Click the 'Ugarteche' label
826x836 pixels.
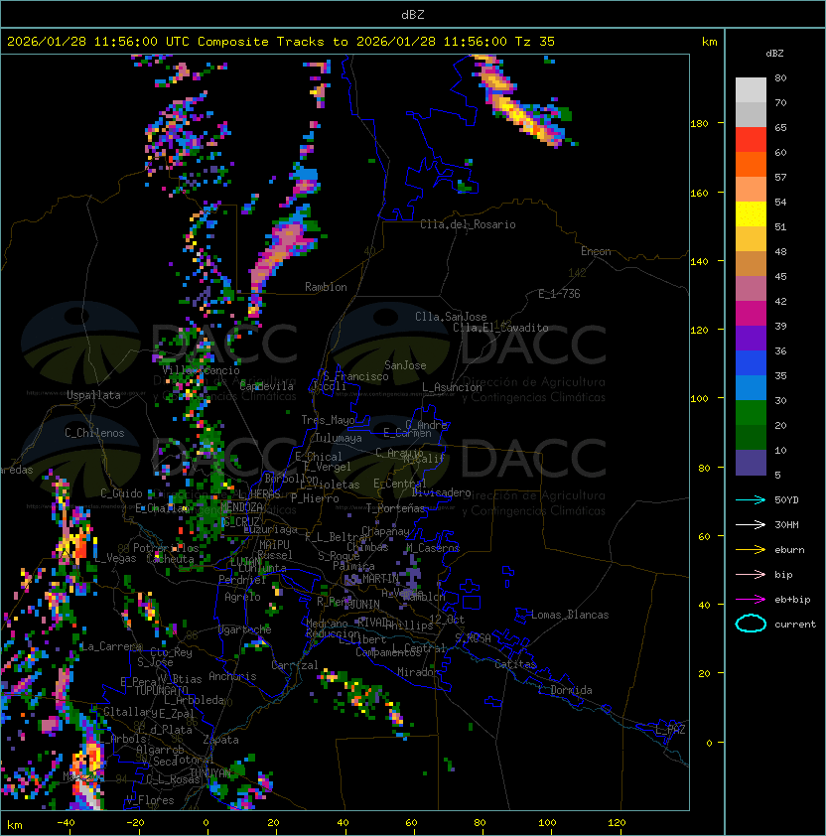click(245, 629)
